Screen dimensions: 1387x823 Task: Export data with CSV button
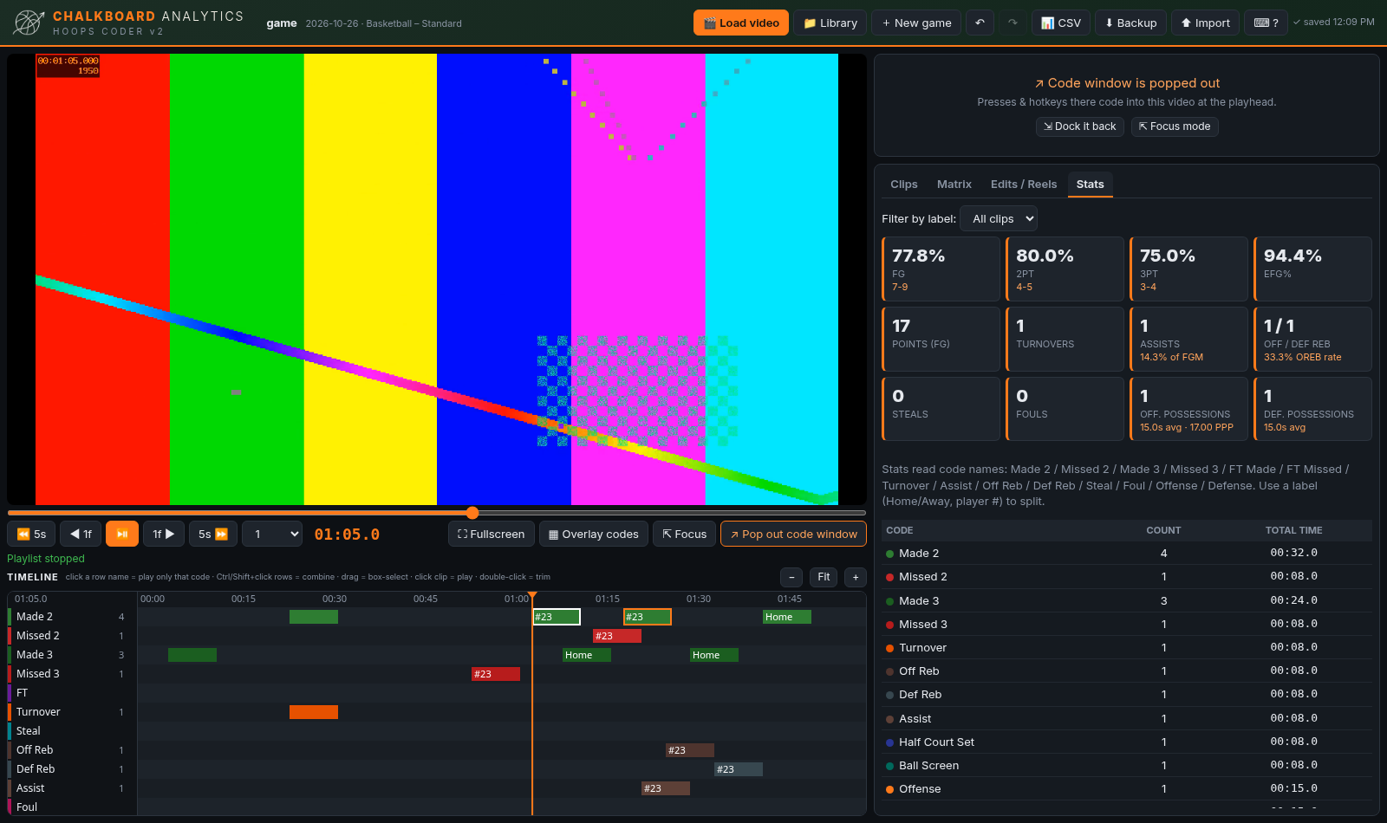pyautogui.click(x=1061, y=23)
